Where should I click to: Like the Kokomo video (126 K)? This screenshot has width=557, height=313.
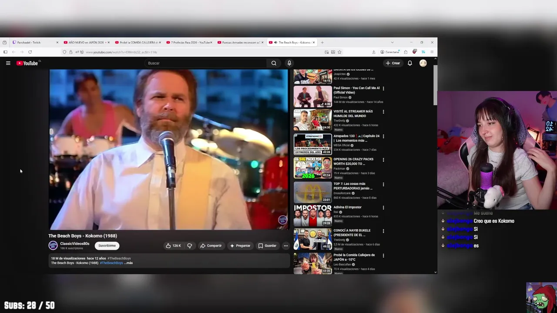point(173,246)
